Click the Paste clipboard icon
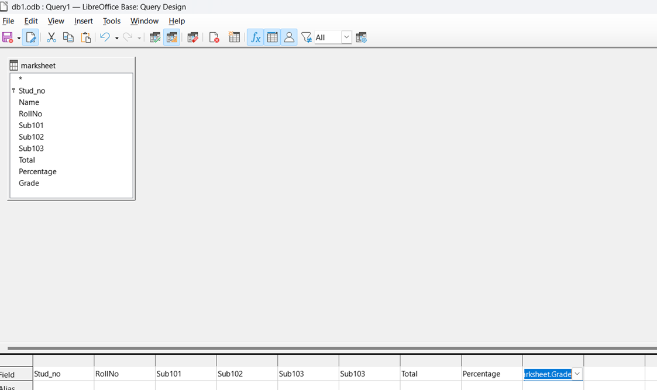657x390 pixels. (85, 37)
